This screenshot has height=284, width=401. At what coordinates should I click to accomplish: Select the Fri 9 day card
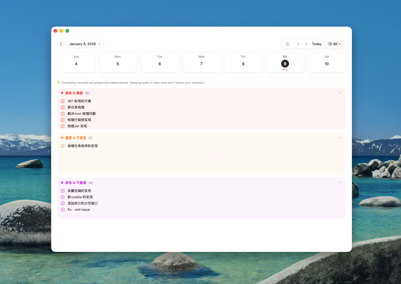[x=285, y=62]
